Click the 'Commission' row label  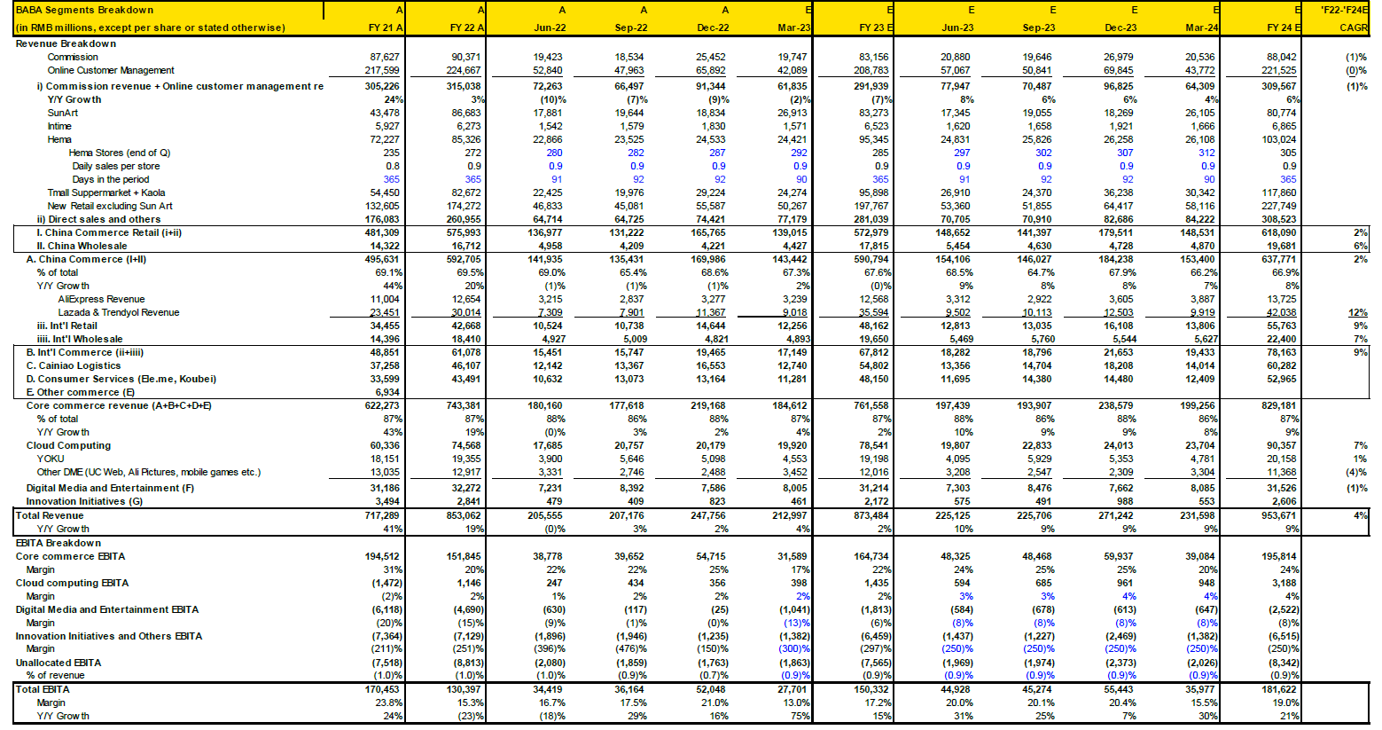[73, 57]
